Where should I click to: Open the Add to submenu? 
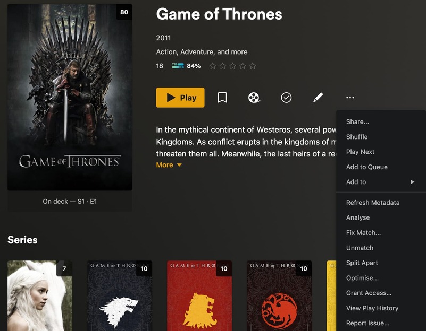[381, 182]
